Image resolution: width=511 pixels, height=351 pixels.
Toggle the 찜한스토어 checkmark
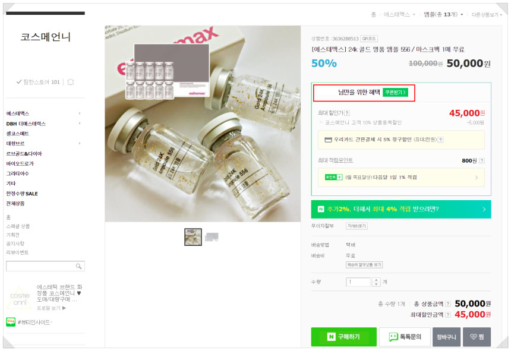tap(19, 82)
